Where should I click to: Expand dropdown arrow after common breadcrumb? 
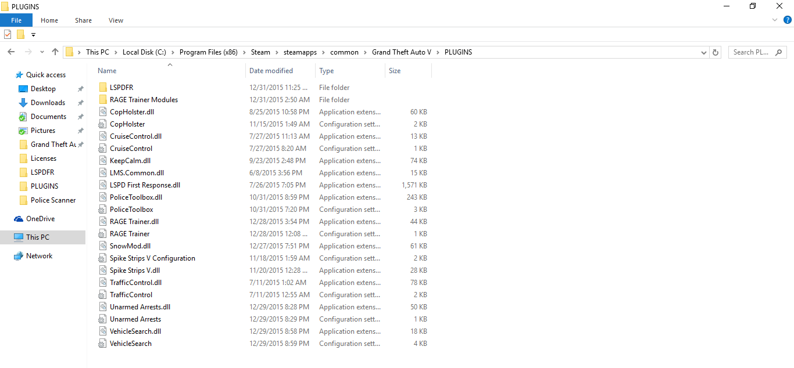point(365,52)
